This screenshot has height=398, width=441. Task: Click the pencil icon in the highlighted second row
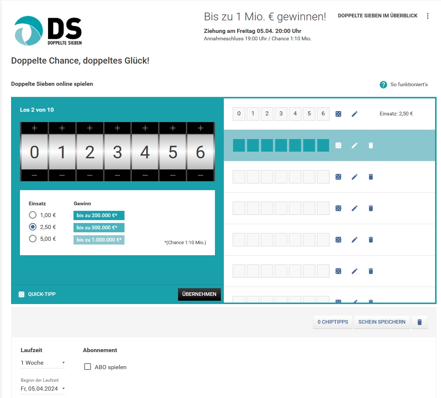[x=354, y=145]
